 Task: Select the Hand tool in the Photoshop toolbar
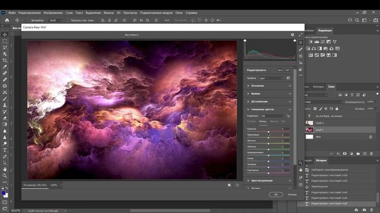coord(5,169)
